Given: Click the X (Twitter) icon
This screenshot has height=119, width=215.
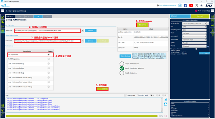Looking at the screenshot, I should pos(197,5).
